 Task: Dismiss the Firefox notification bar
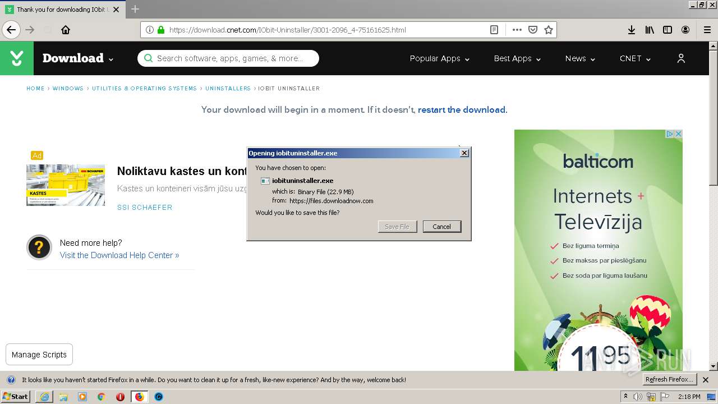706,380
